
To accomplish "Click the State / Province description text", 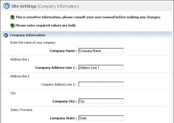I will pos(21,110).
